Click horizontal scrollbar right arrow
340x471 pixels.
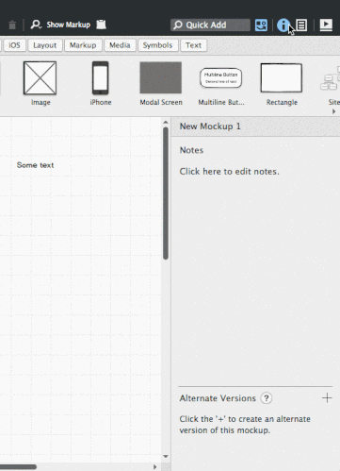pyautogui.click(x=154, y=467)
